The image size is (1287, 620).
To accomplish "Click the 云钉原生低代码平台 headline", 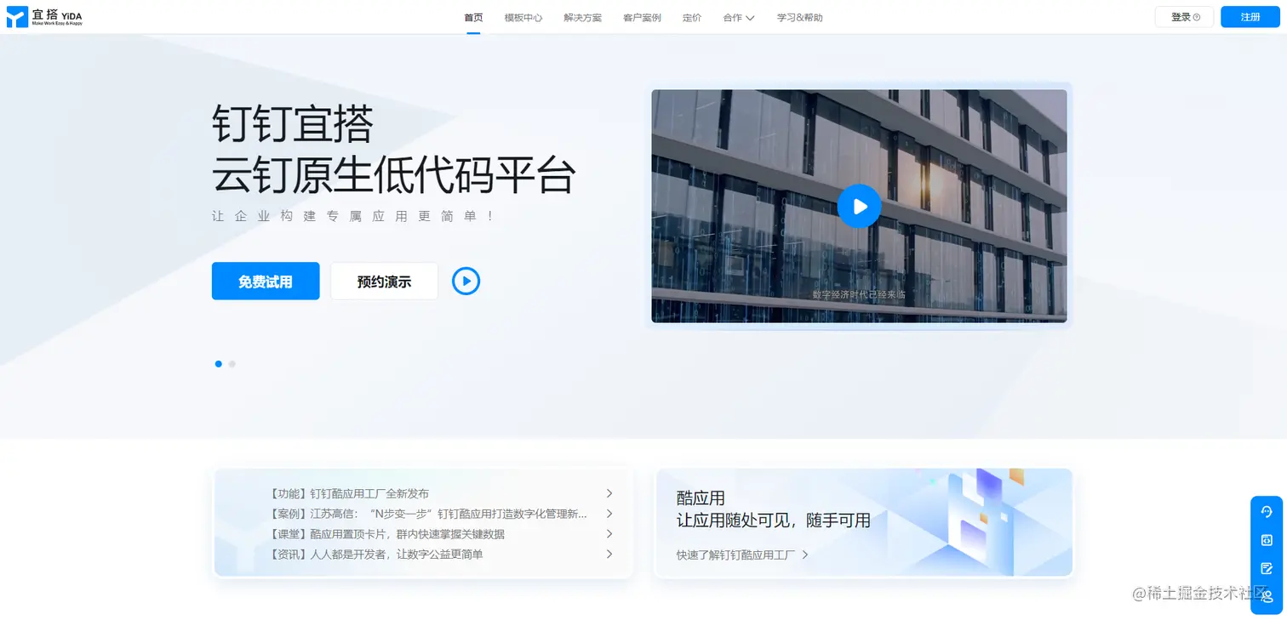I will (x=394, y=175).
